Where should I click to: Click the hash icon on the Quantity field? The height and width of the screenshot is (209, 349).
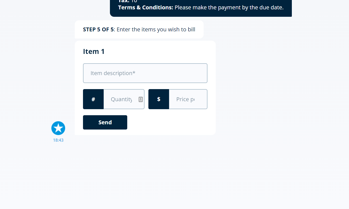(x=93, y=99)
